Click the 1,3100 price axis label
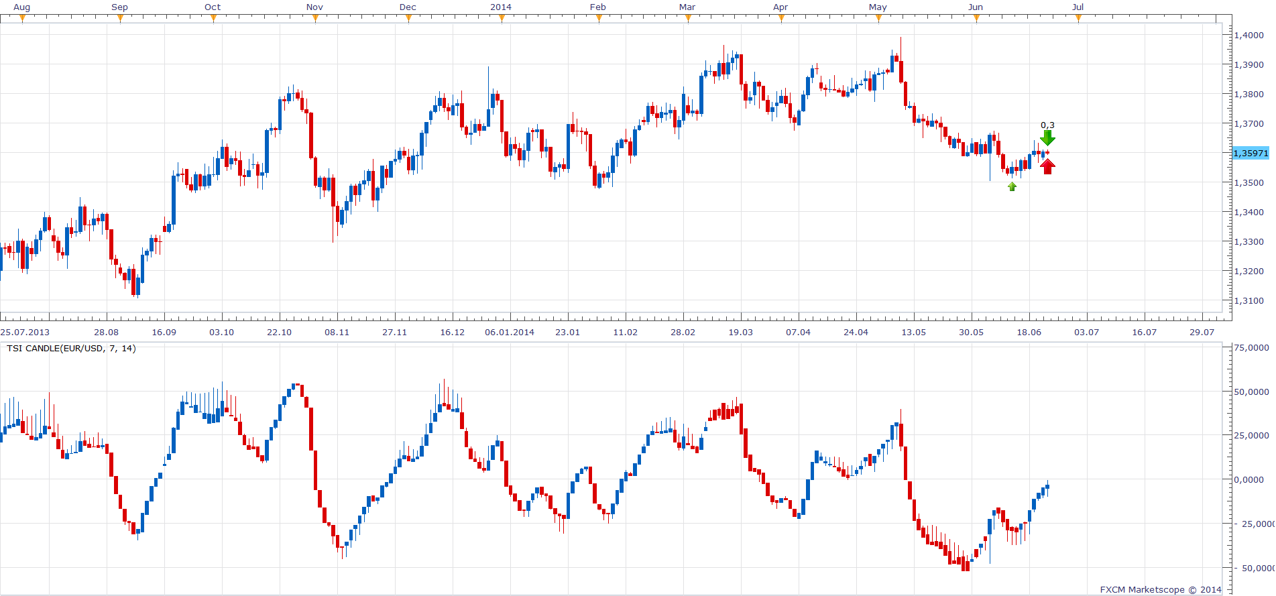The width and height of the screenshot is (1276, 596). [x=1249, y=300]
